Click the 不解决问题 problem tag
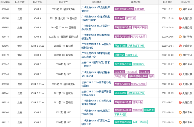 (120, 115)
